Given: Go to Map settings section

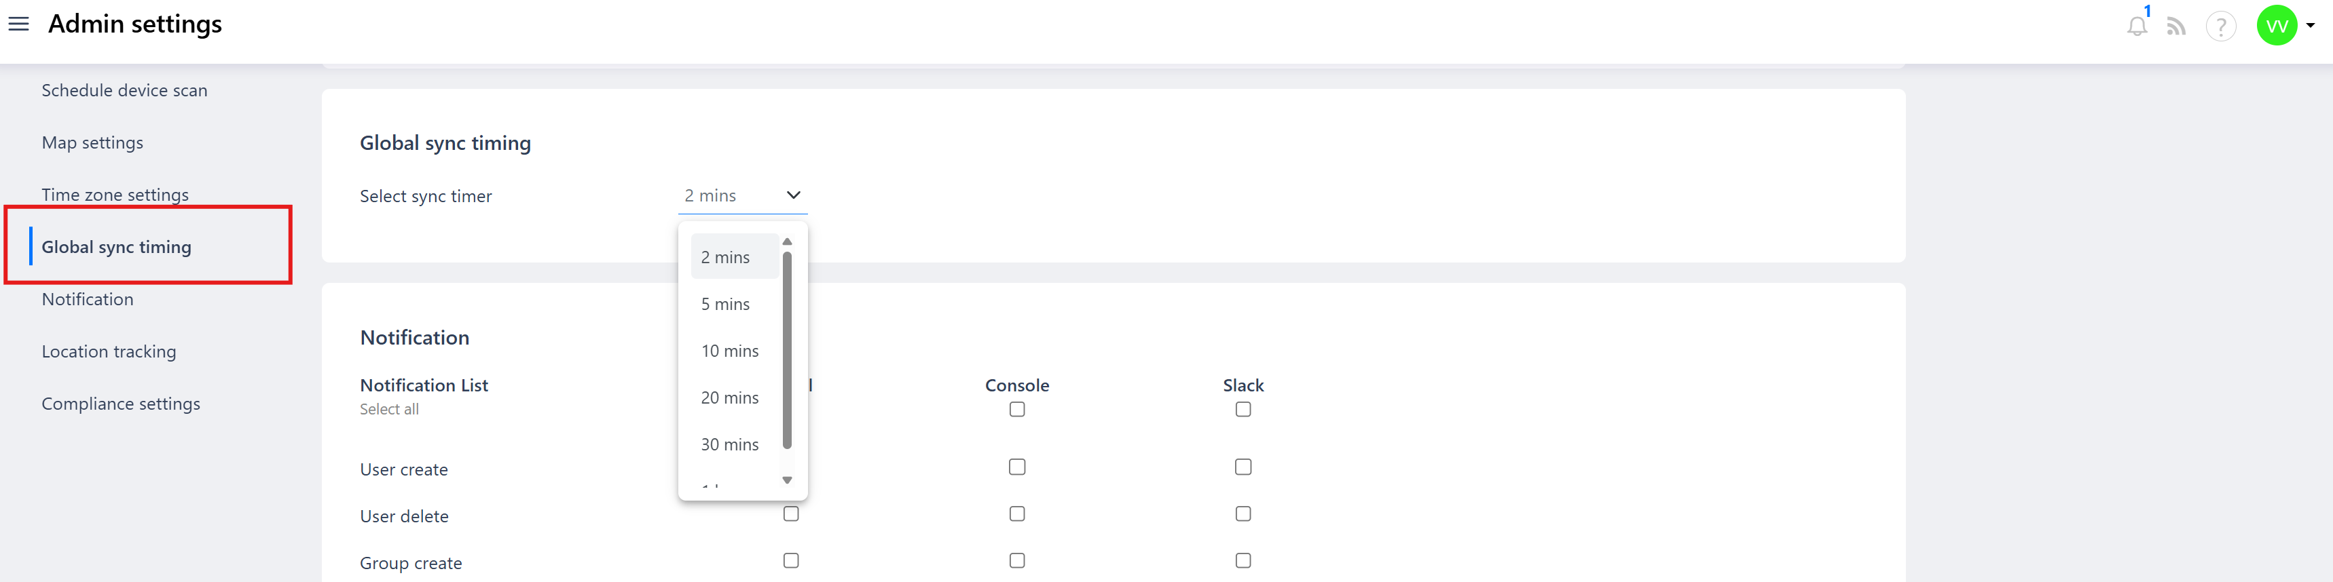Looking at the screenshot, I should [92, 143].
